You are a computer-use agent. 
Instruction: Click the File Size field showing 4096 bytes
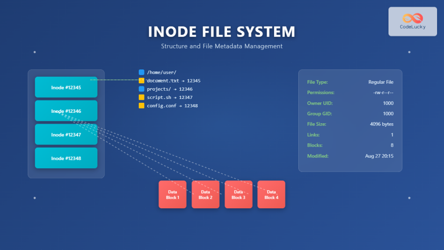coord(382,124)
